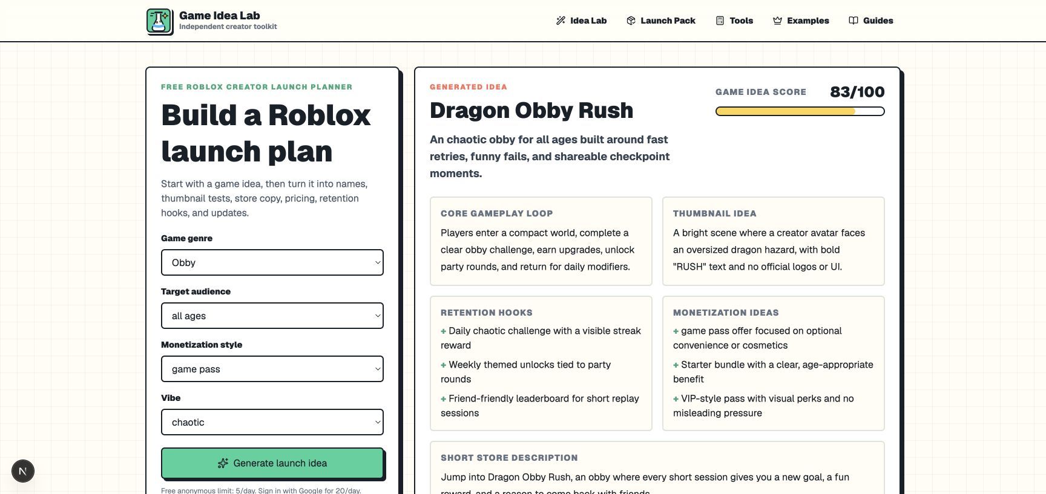Click the GAME IDEA SCORE label
The width and height of the screenshot is (1046, 494).
click(761, 92)
